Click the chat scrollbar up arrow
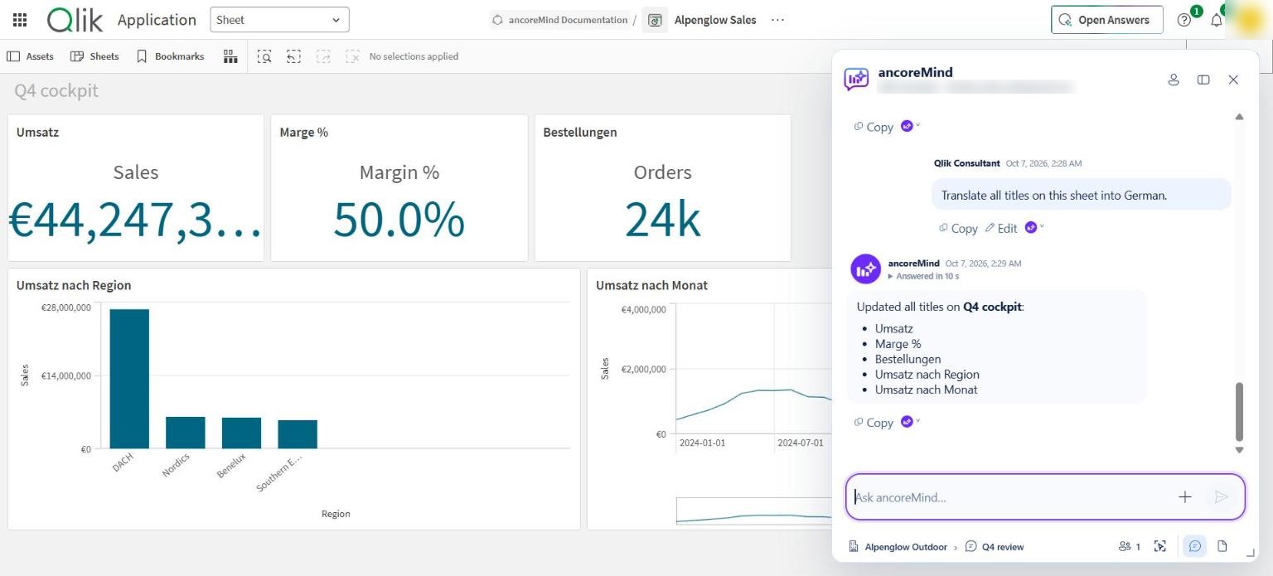Viewport: 1273px width, 576px height. pyautogui.click(x=1239, y=117)
